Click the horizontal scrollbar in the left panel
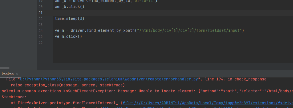This screenshot has width=293, height=108. [5, 68]
